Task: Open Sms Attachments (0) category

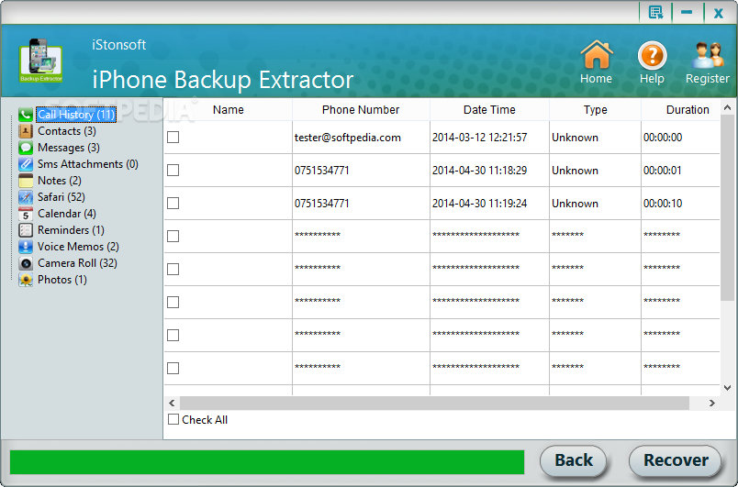Action: click(88, 164)
